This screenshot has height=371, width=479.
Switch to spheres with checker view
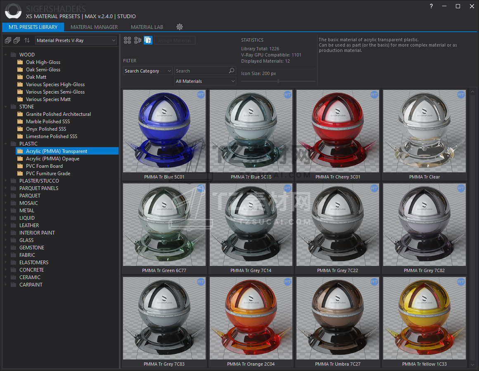point(138,40)
